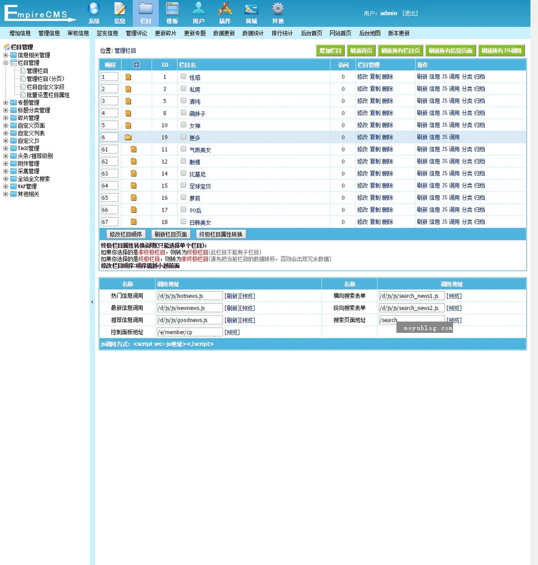This screenshot has width=538, height=565.
Task: Select the 栏目 folder icon in top toolbar
Action: coord(146,8)
